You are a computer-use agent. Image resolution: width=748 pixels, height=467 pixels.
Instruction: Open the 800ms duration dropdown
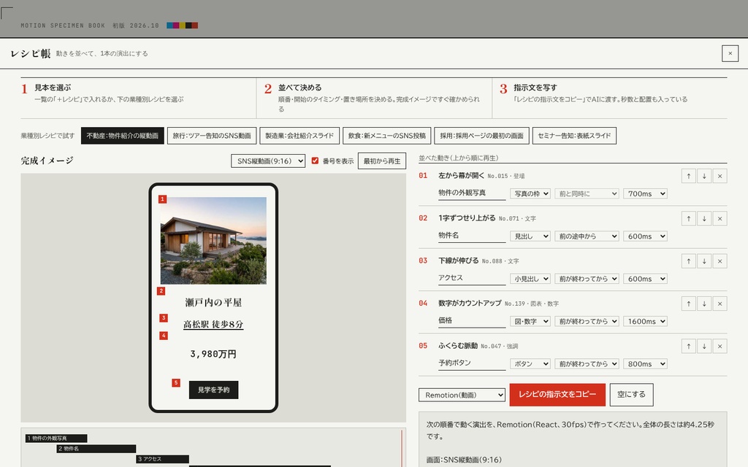point(645,363)
